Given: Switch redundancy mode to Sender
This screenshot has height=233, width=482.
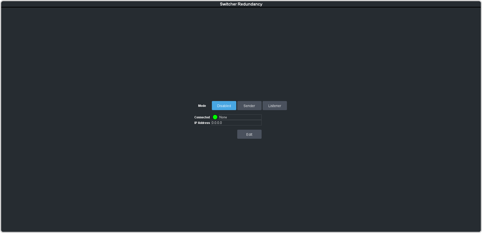Looking at the screenshot, I should [249, 106].
